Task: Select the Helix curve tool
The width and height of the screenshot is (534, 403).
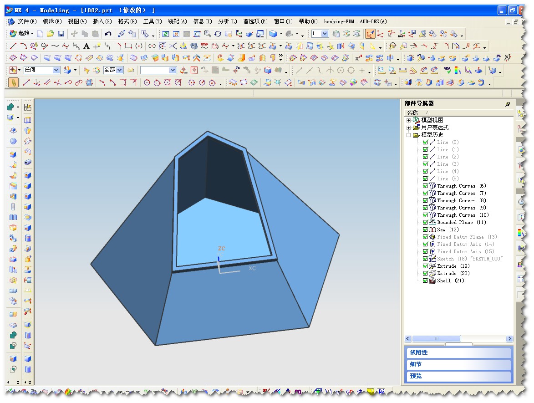Action: [x=194, y=46]
